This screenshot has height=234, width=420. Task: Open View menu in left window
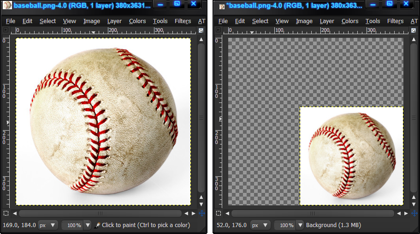(69, 21)
